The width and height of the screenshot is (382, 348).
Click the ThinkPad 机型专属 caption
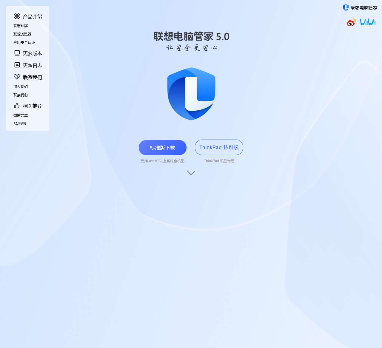tap(219, 161)
